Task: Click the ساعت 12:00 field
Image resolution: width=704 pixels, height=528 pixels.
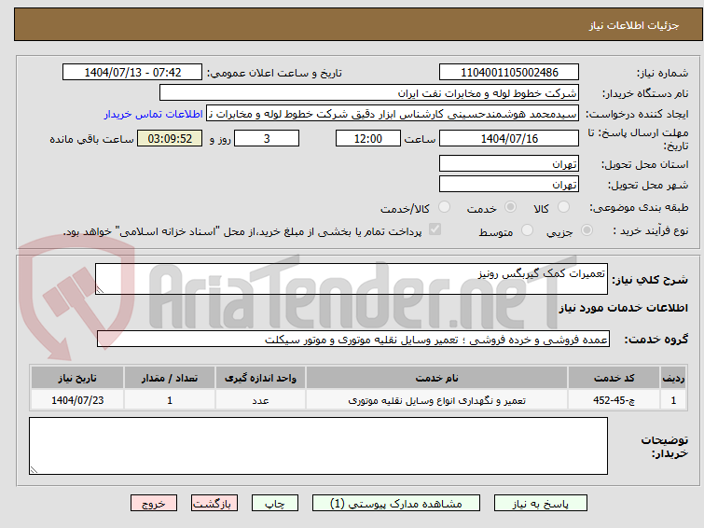Action: (x=368, y=138)
